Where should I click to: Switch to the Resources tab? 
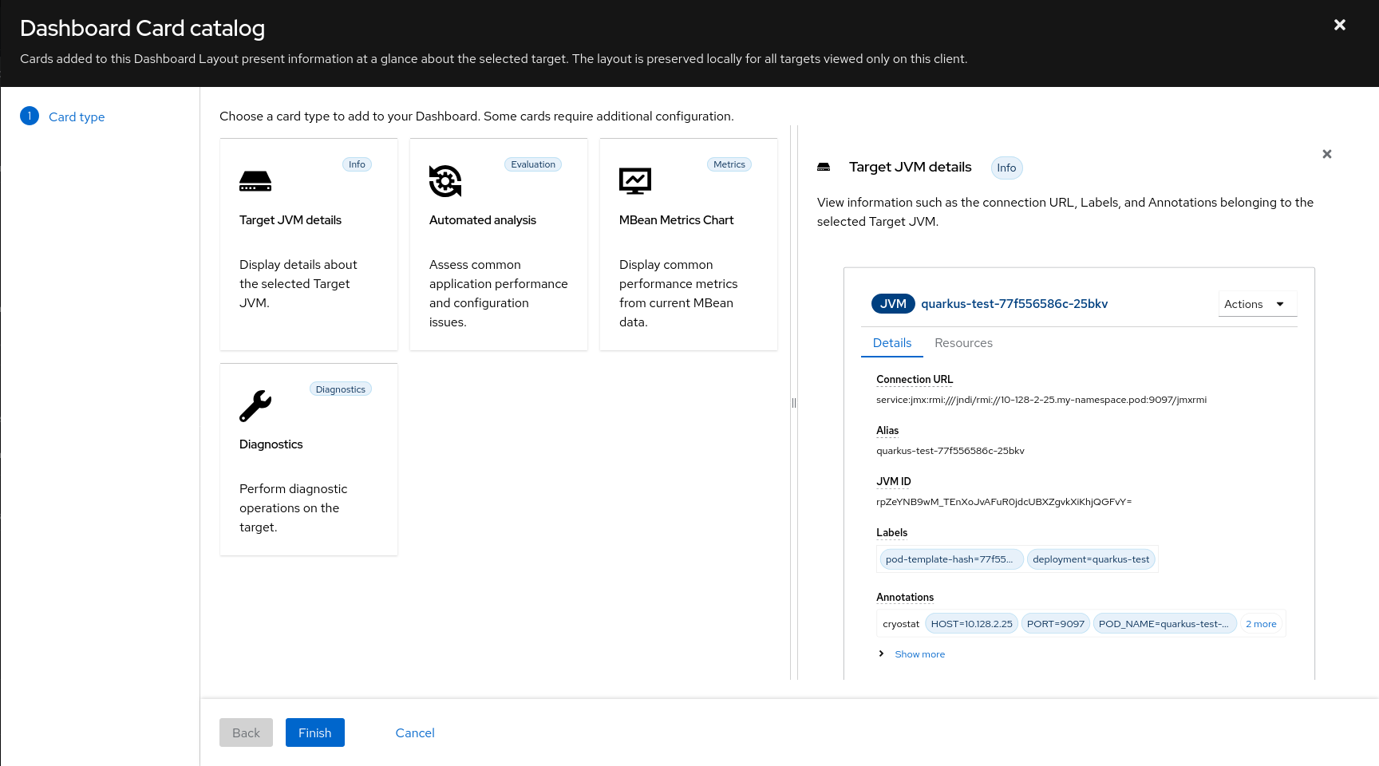point(963,343)
